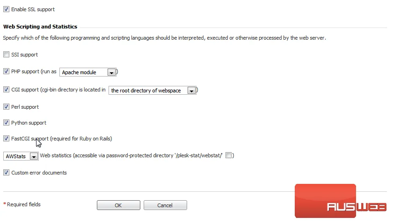Click the Cancel button
Image resolution: width=393 pixels, height=224 pixels.
pos(165,205)
